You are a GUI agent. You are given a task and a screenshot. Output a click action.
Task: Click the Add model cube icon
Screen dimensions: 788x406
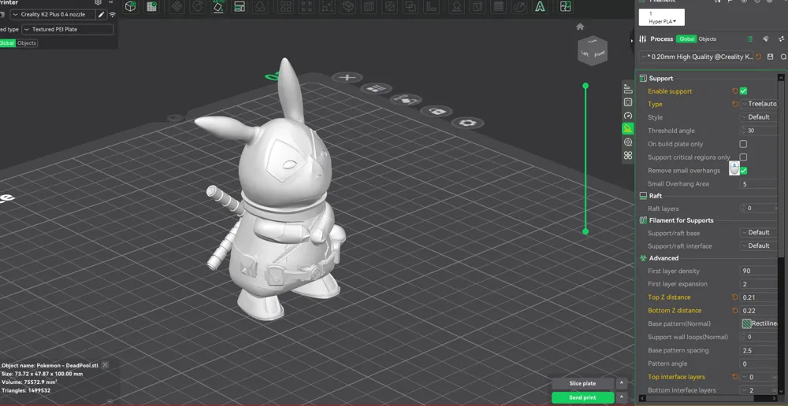[x=131, y=6]
